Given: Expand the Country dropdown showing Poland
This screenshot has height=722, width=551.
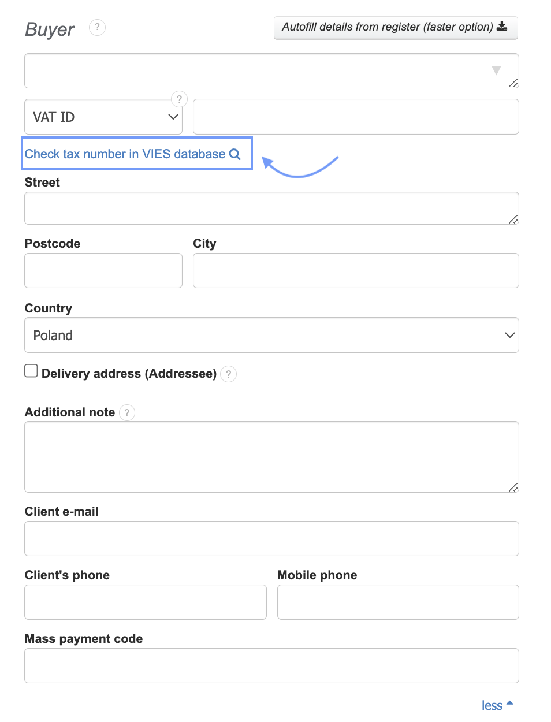Looking at the screenshot, I should [271, 336].
